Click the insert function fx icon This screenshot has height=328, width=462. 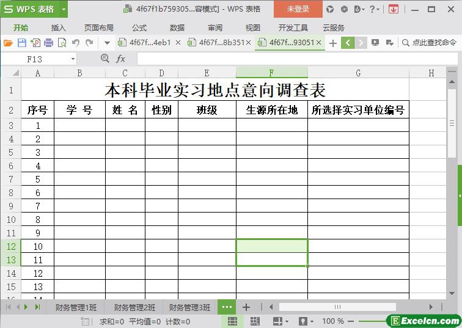120,59
